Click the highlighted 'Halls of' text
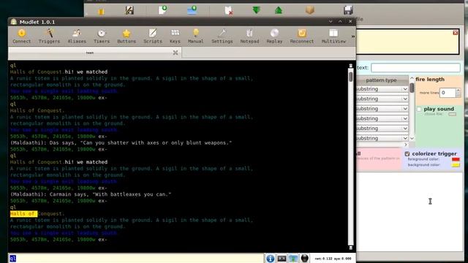This screenshot has height=263, width=468. pos(23,214)
